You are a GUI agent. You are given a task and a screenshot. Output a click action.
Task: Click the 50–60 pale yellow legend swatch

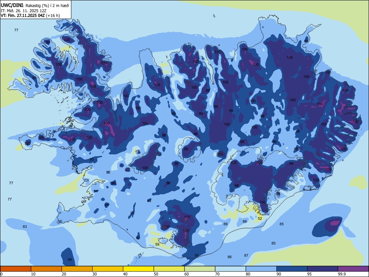pyautogui.click(x=169, y=269)
